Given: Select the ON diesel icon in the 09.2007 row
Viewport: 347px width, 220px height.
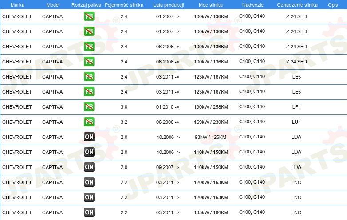Looking at the screenshot, I should pos(89,167).
